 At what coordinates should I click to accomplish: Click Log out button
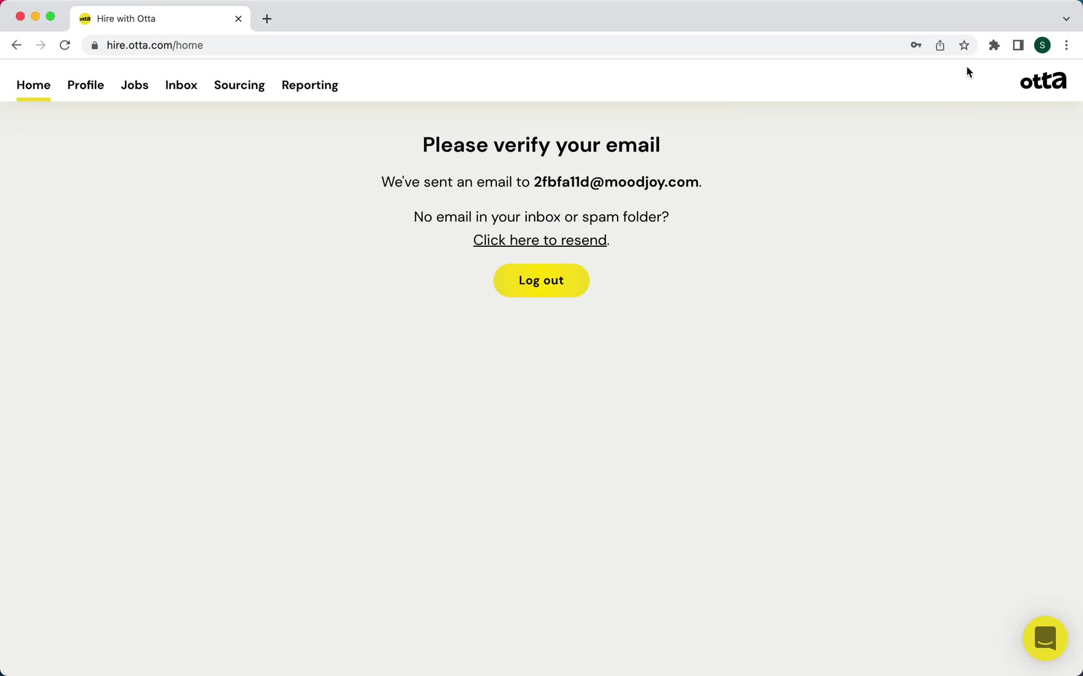click(541, 281)
